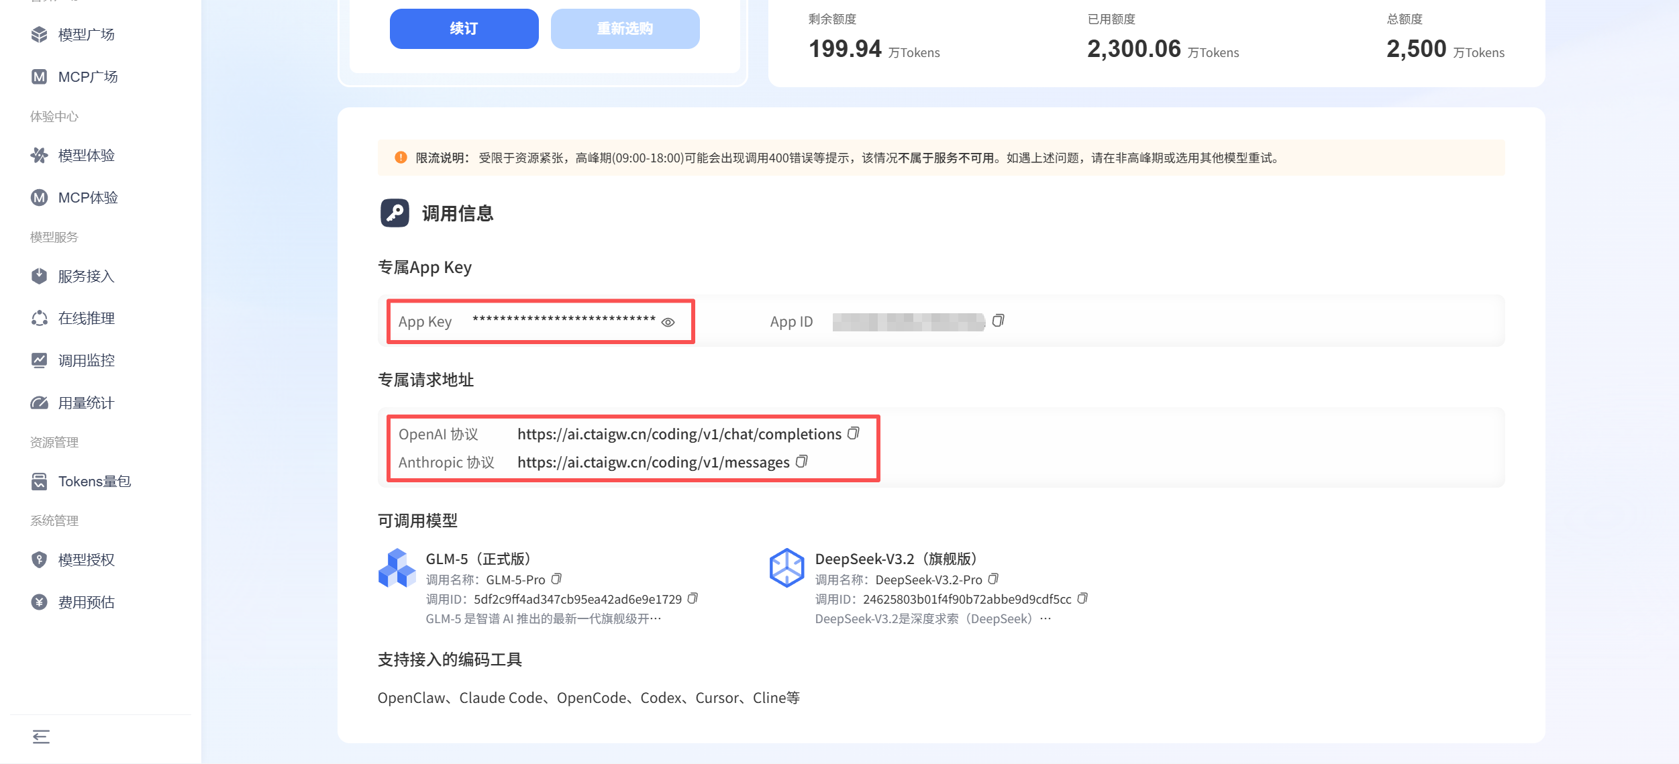Viewport: 1679px width, 764px height.
Task: Reveal the hidden App Key
Action: [x=668, y=323]
